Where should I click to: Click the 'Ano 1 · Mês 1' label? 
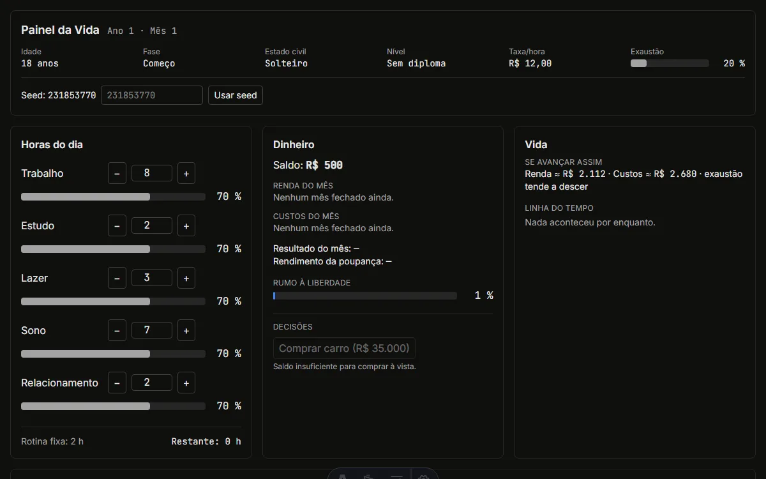click(x=142, y=31)
